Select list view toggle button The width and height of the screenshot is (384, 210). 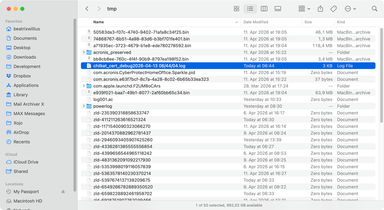[x=250, y=9]
